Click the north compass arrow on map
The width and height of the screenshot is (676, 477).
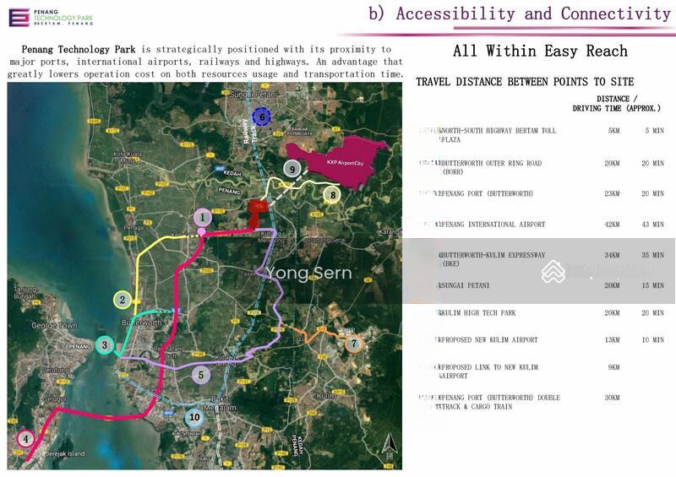click(388, 443)
